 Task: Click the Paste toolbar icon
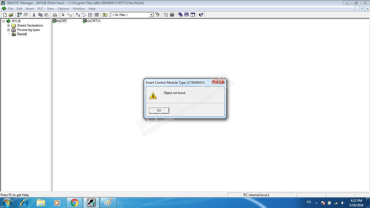click(x=47, y=15)
